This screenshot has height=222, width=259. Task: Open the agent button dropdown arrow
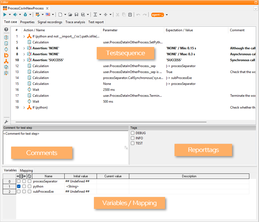[167, 15]
